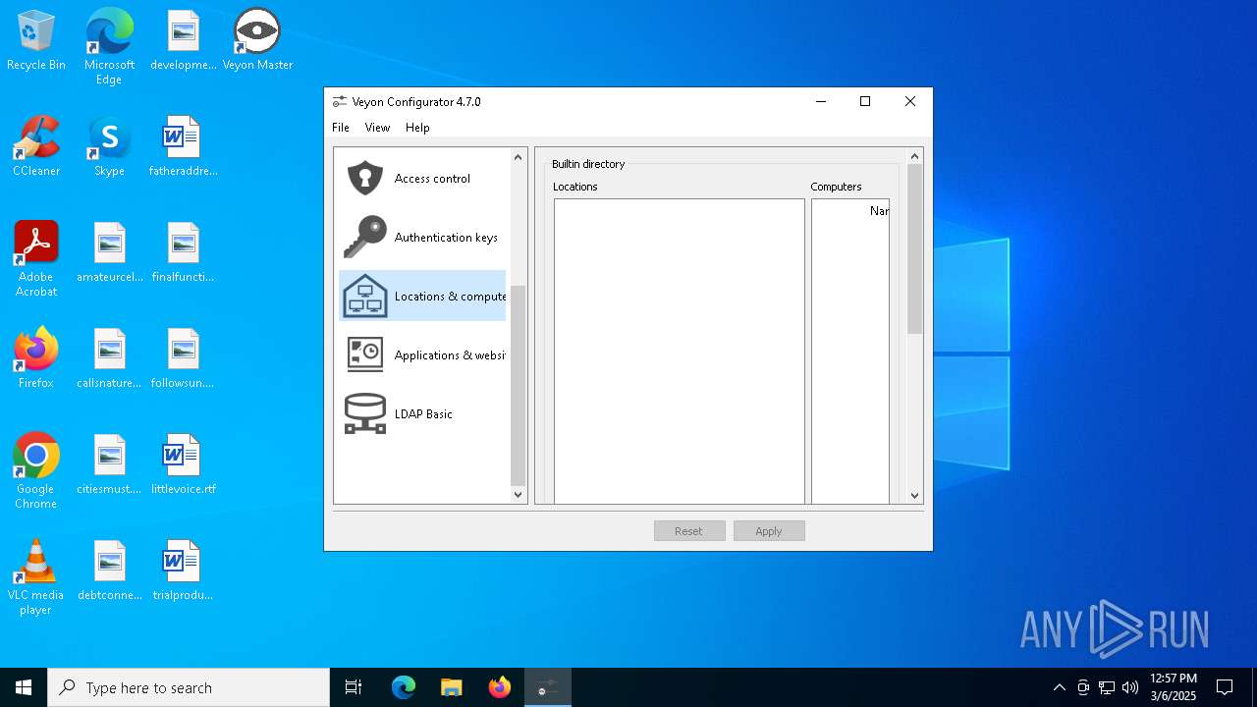Select the Recycle Bin desktop icon
Screen dimensions: 1257x707
(36, 40)
